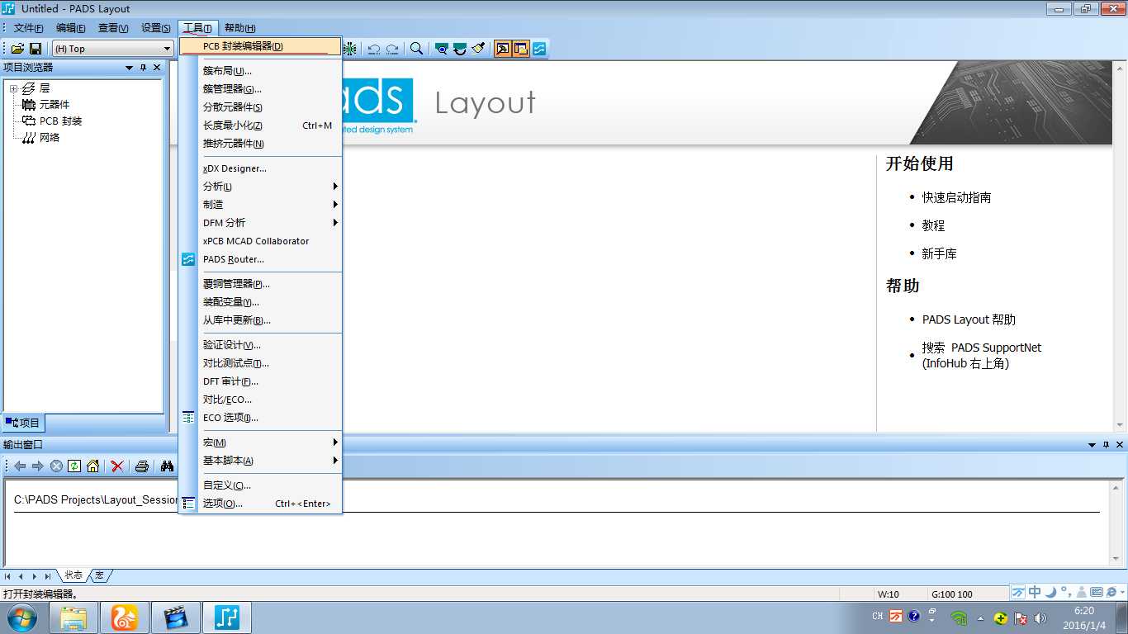1128x634 pixels.
Task: Click the green Refresh icon in output toolbar
Action: 74,466
